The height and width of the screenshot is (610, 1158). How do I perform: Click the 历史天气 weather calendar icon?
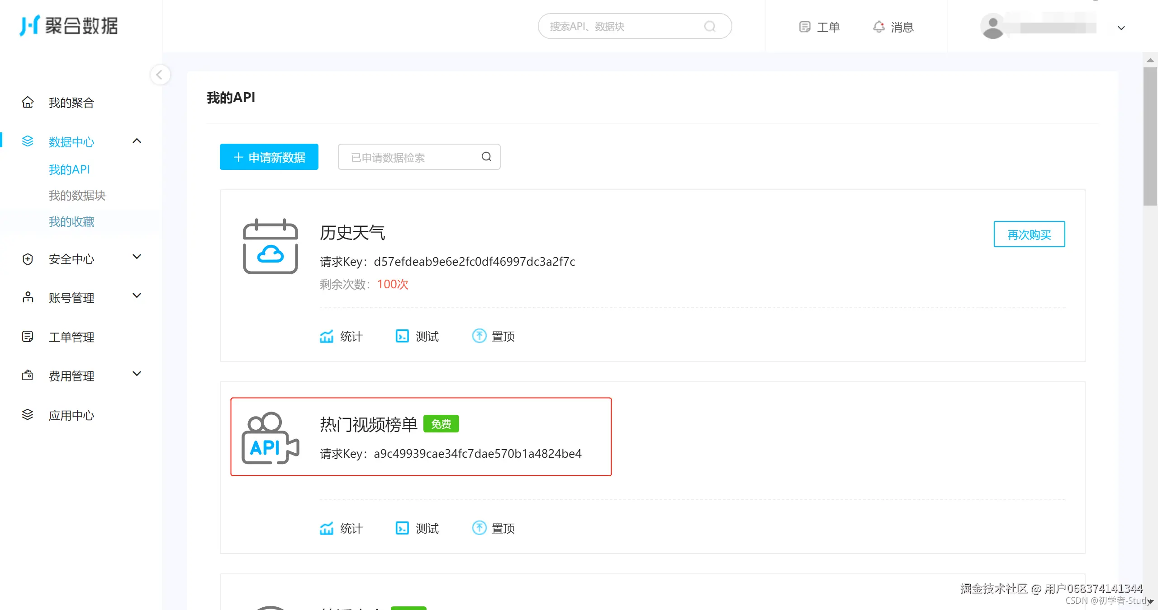coord(270,246)
